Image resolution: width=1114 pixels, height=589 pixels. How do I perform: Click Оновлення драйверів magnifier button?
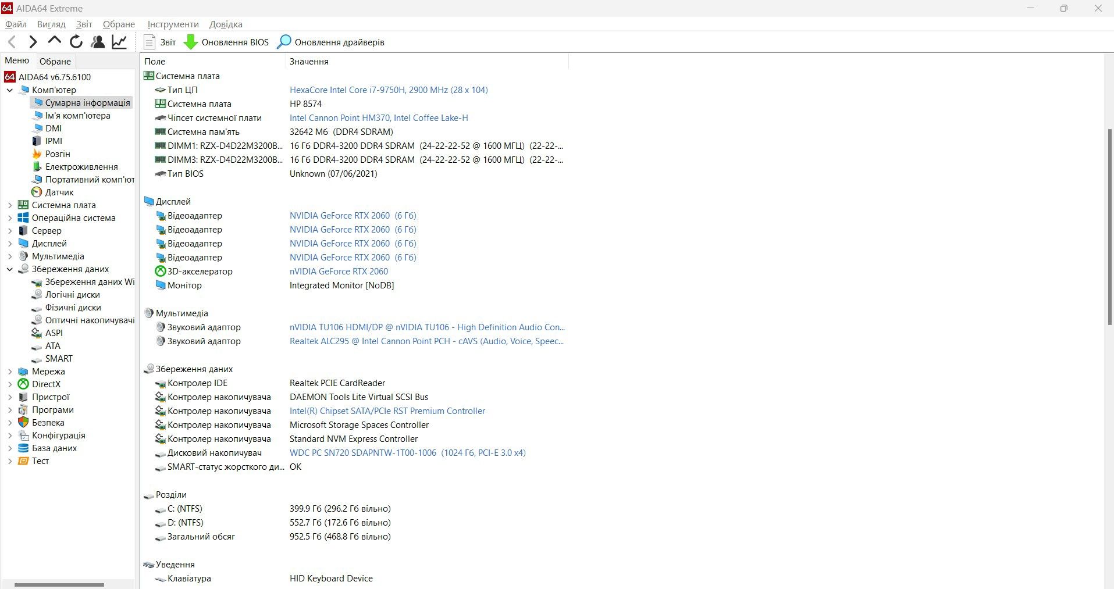pyautogui.click(x=330, y=42)
